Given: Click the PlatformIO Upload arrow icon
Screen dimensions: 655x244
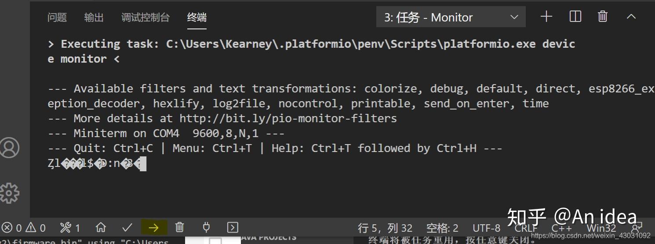Looking at the screenshot, I should tap(153, 227).
